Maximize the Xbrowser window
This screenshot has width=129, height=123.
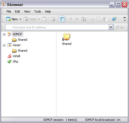[118, 4]
